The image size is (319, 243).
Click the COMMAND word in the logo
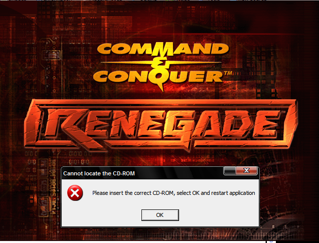(x=163, y=49)
